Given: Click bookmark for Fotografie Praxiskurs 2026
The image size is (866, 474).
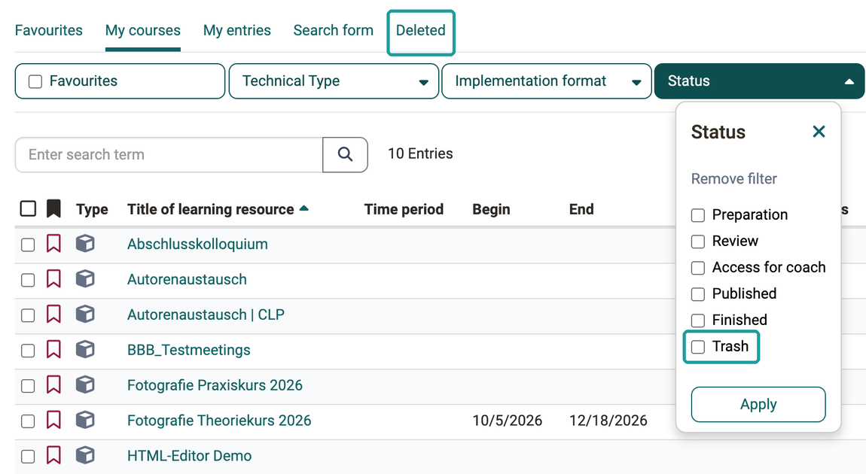Looking at the screenshot, I should 53,384.
